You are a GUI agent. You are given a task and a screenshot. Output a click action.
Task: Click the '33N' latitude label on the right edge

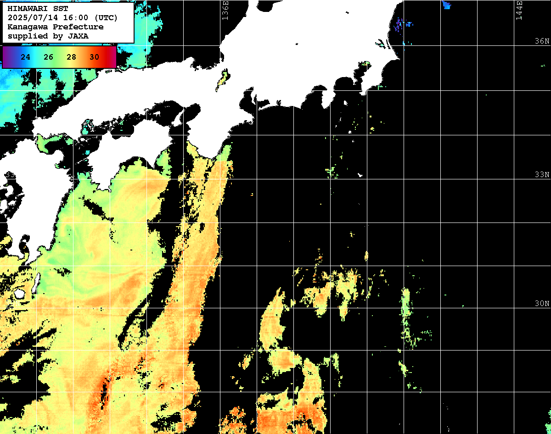coord(542,175)
